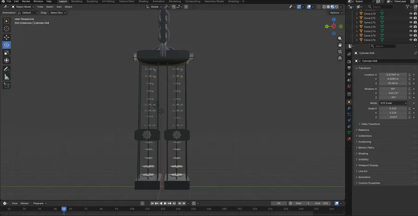Open the Render properties tab
The height and width of the screenshot is (216, 418).
[349, 62]
